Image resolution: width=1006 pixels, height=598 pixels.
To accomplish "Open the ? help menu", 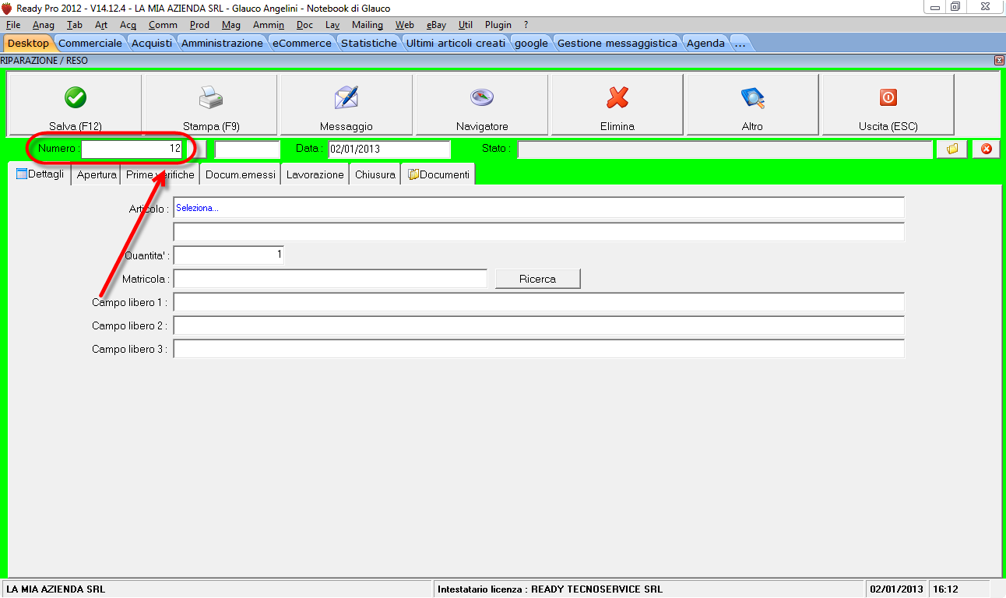I will coord(526,25).
